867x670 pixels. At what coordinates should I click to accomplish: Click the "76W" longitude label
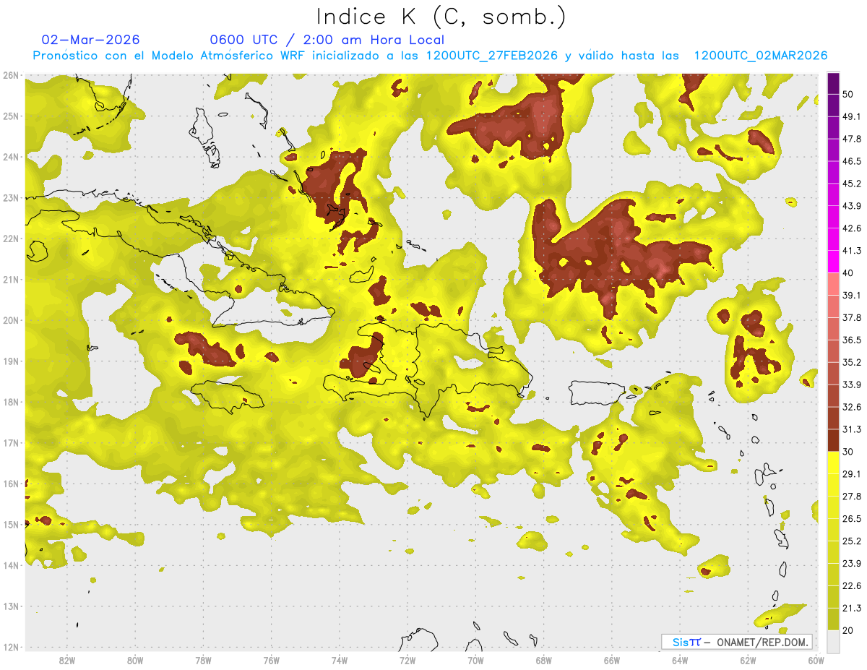[271, 661]
